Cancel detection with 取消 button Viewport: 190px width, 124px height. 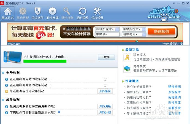[x=106, y=57]
